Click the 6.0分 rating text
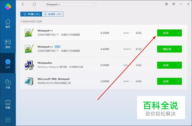 [139, 33]
